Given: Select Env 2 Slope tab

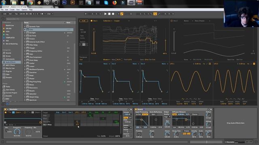Looking at the screenshot, I should (126, 99).
